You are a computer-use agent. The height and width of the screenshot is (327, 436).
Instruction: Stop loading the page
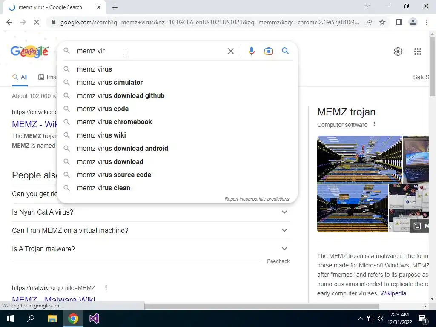click(37, 22)
